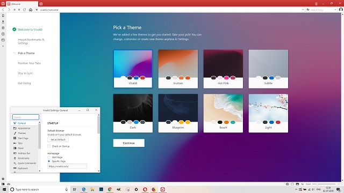Click the Home button in toolbar
Viewport: 344px width, 193px height.
31,10
